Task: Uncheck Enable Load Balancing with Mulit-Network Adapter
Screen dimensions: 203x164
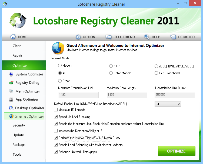Action: click(x=56, y=145)
